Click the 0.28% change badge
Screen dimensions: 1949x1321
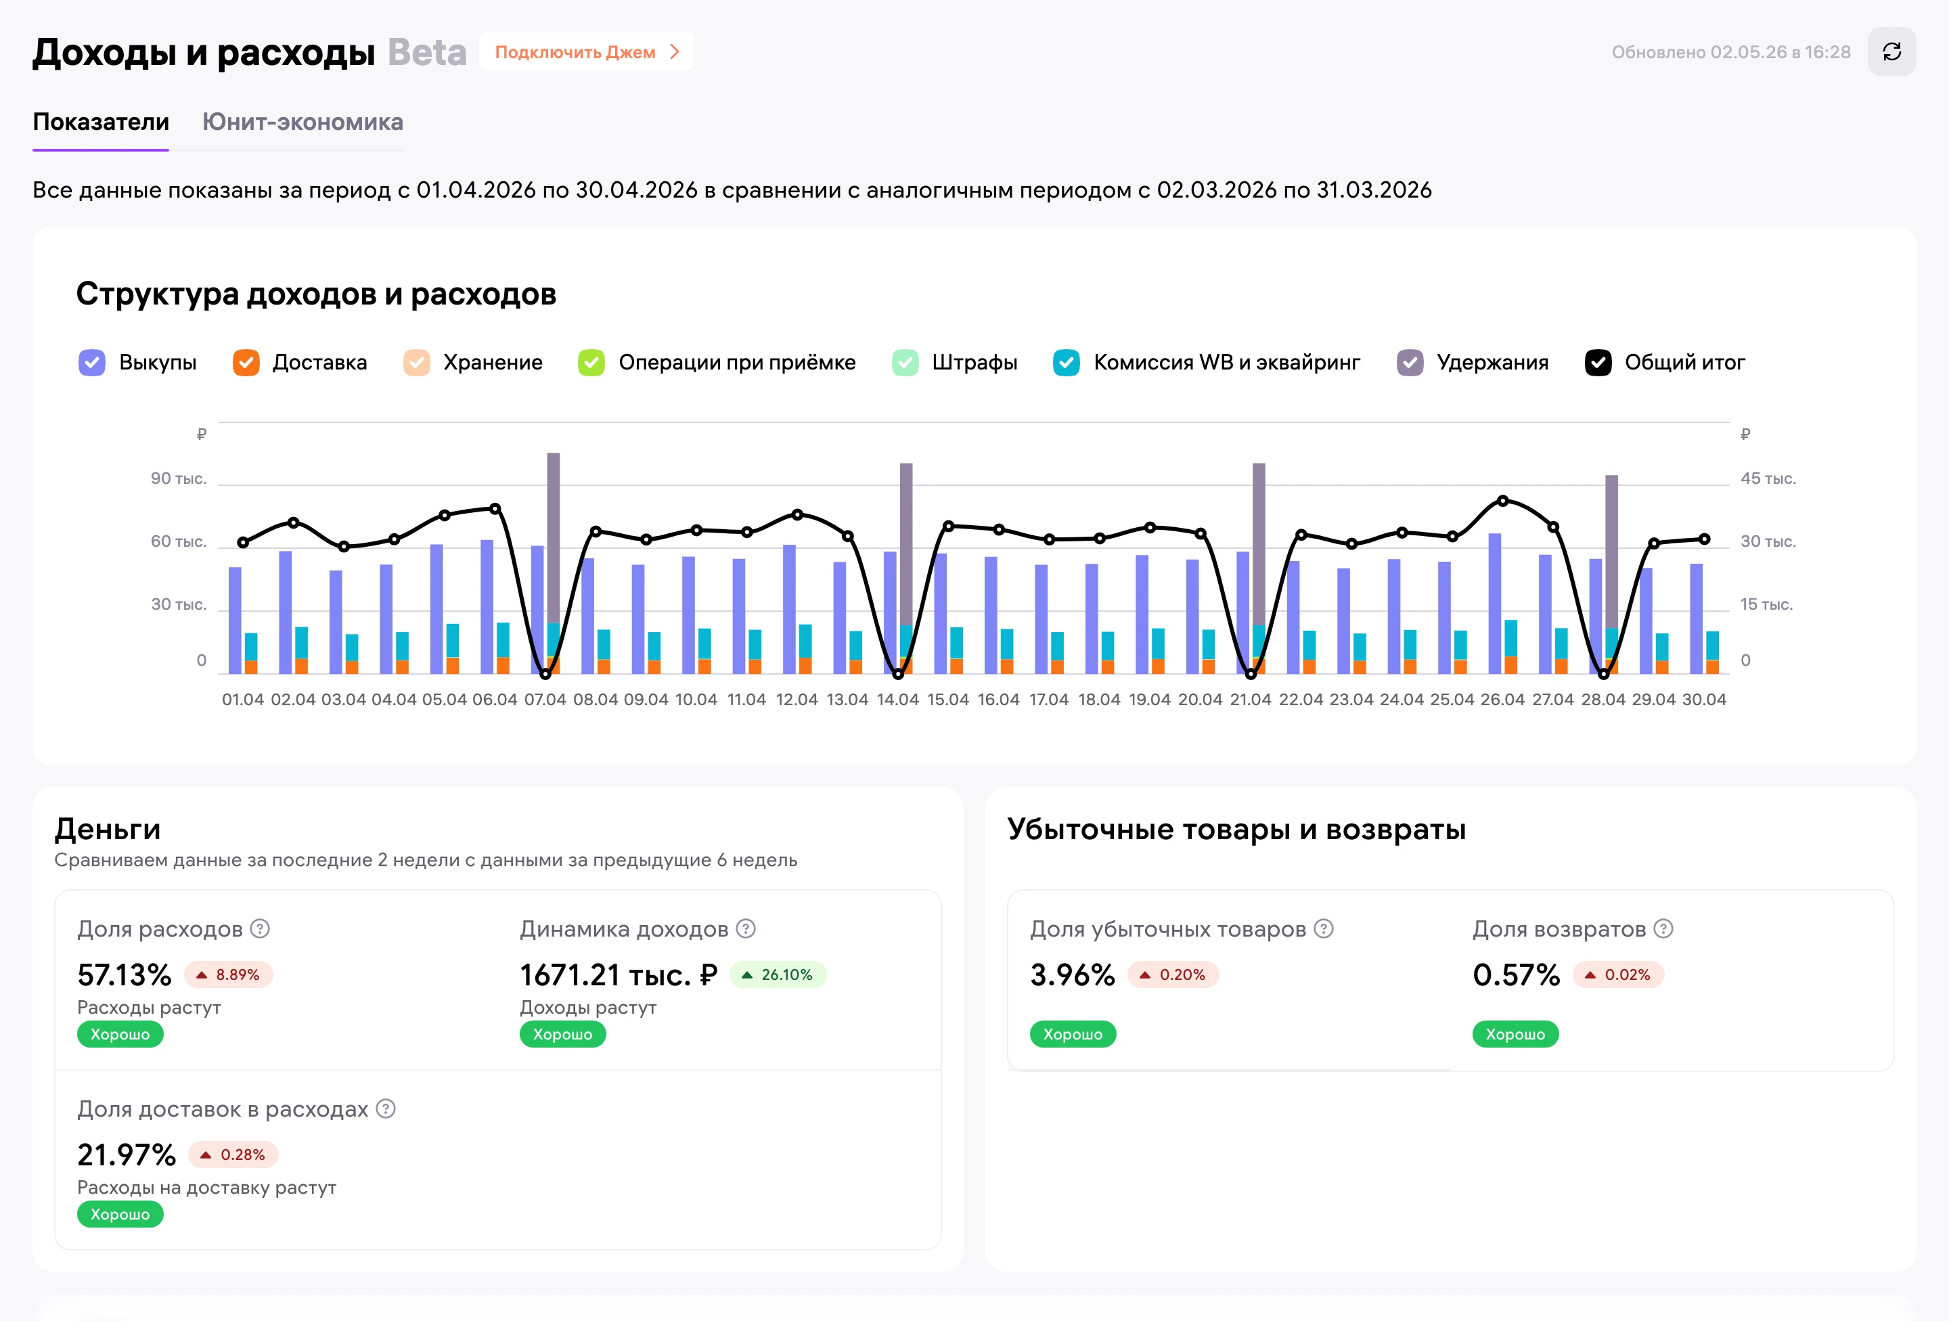click(233, 1155)
